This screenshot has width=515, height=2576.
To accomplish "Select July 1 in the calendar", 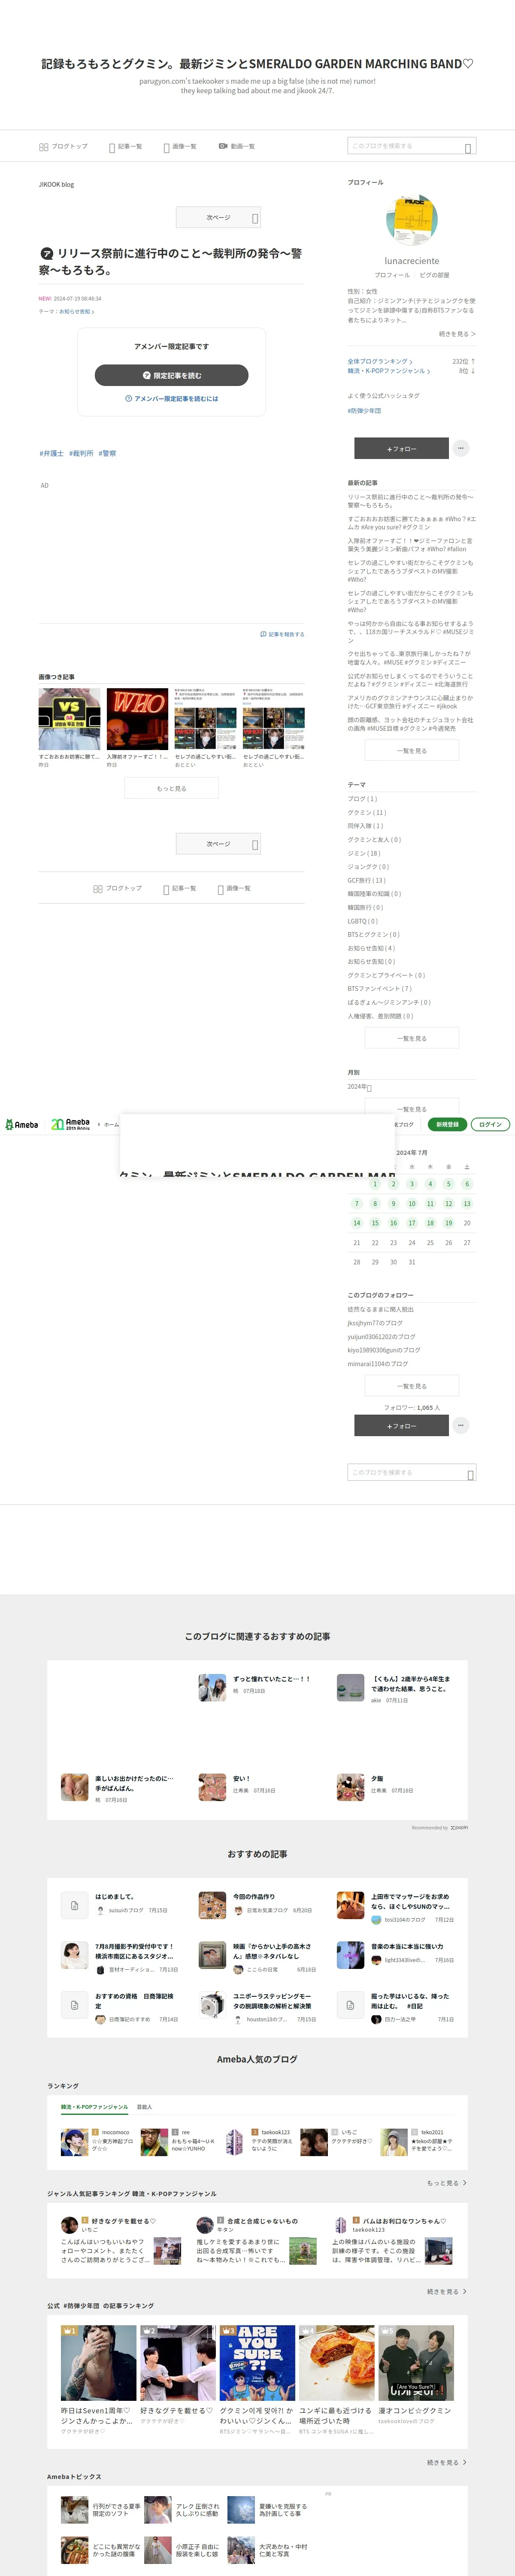I will [x=375, y=1184].
